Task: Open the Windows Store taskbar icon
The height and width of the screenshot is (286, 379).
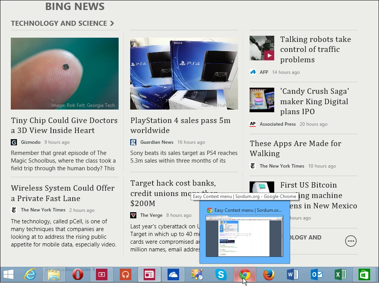Action: [364, 274]
